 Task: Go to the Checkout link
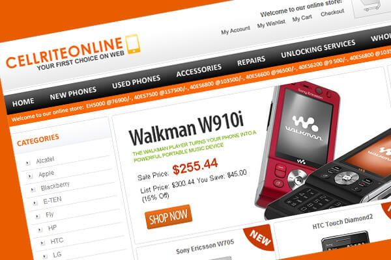tap(332, 13)
